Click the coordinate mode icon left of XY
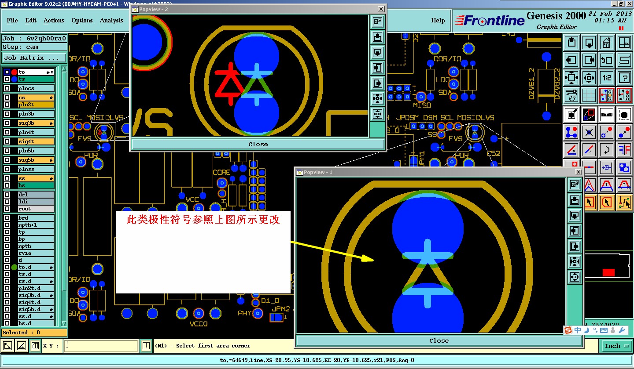The width and height of the screenshot is (634, 369). [x=7, y=346]
